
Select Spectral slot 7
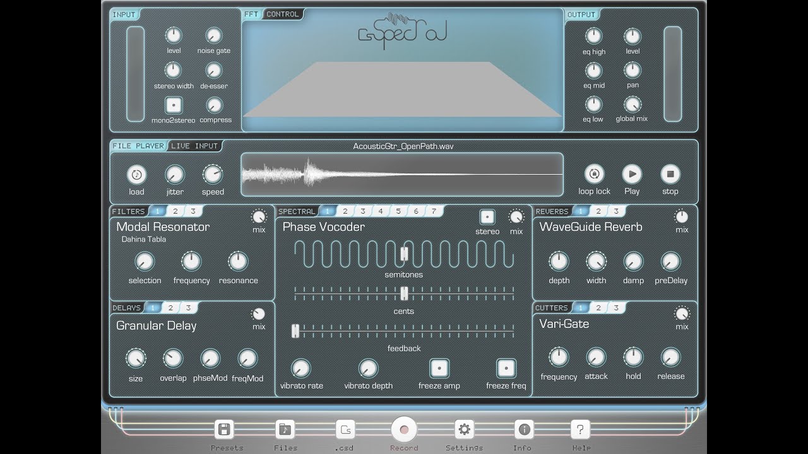pyautogui.click(x=434, y=211)
